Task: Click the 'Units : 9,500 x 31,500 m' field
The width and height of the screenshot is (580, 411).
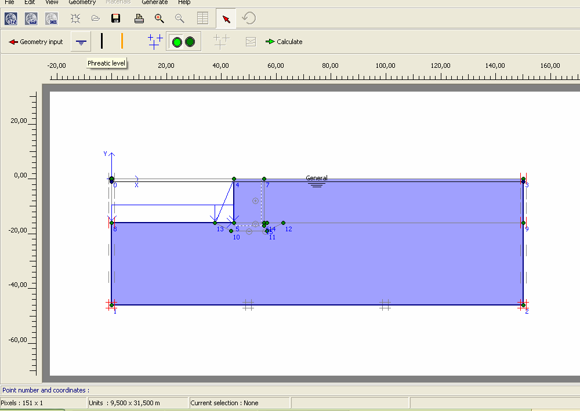Action: point(138,403)
